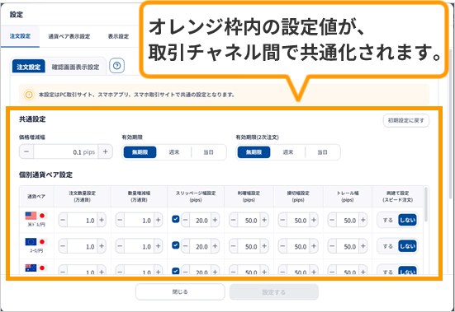Click the 0.1 pips input field
This screenshot has width=455, height=312.
(x=66, y=151)
